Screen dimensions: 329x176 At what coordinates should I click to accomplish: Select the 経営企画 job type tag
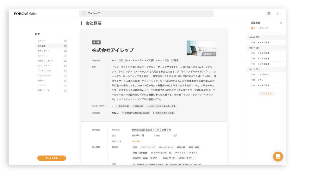click(181, 147)
